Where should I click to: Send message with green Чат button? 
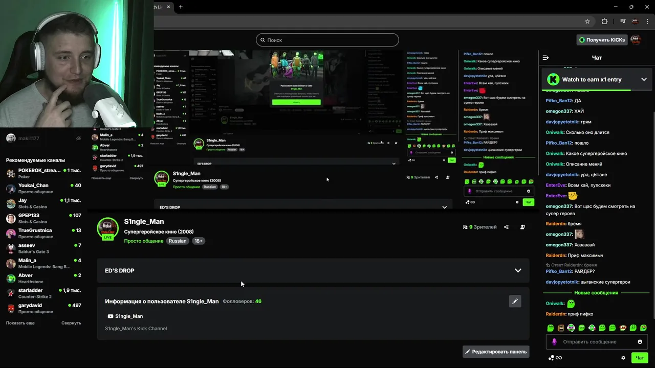tap(640, 358)
